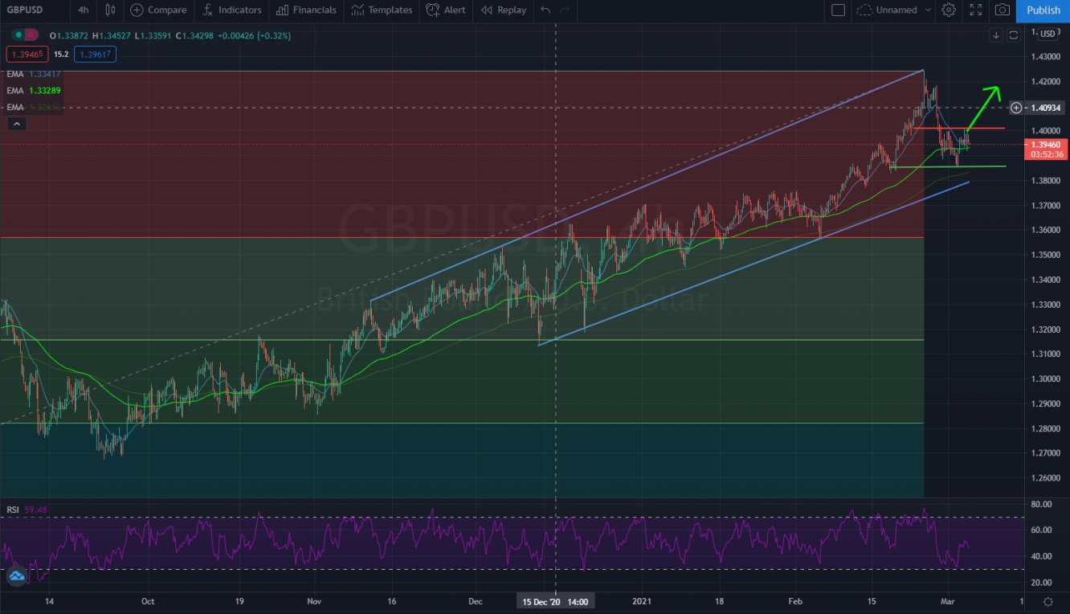Open the Indicators dialog

[231, 10]
